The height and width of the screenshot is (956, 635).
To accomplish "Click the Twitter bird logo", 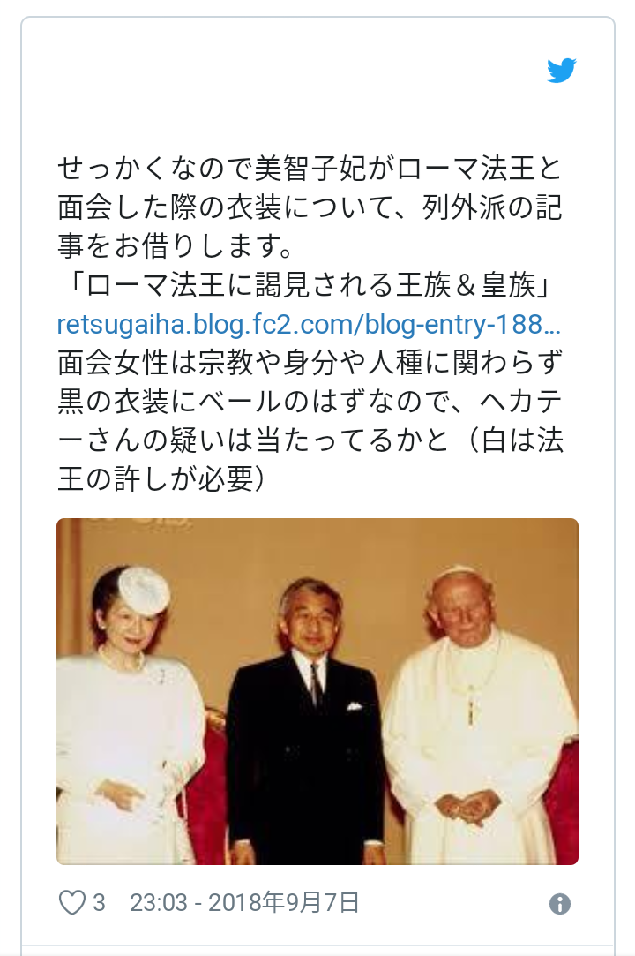I will pos(561,71).
